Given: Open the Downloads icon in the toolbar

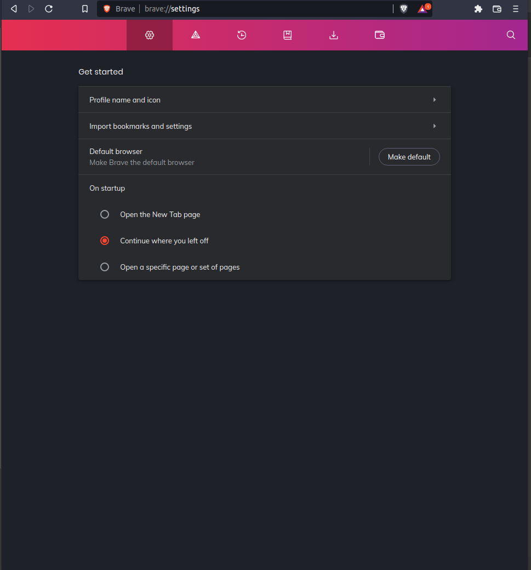Looking at the screenshot, I should (x=333, y=35).
